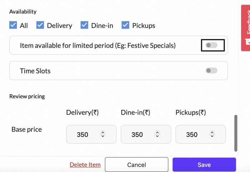Click the Feedback tab chat icon

click(x=247, y=42)
